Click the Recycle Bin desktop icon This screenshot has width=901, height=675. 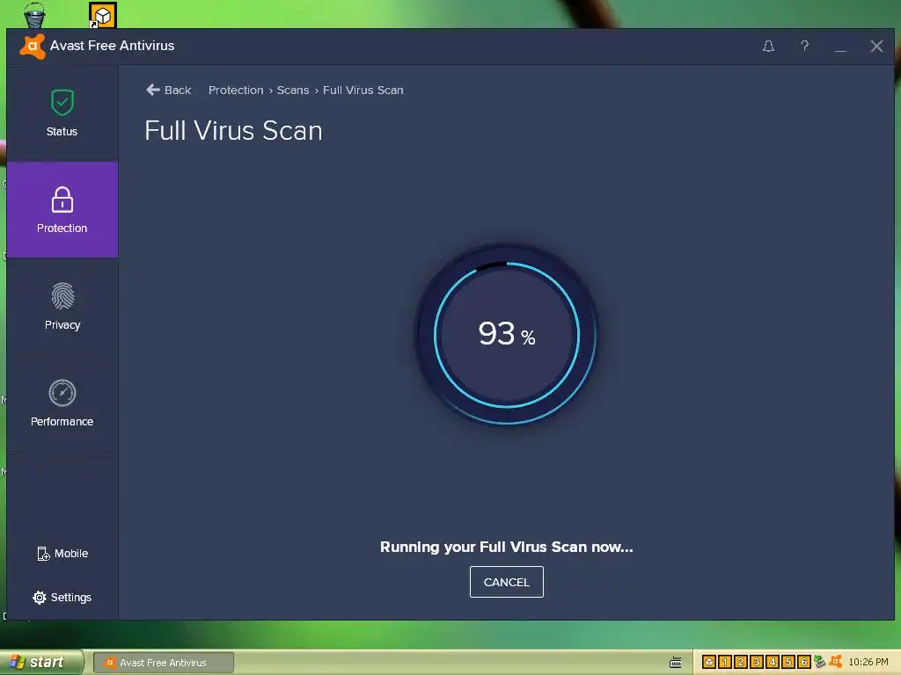(x=34, y=14)
